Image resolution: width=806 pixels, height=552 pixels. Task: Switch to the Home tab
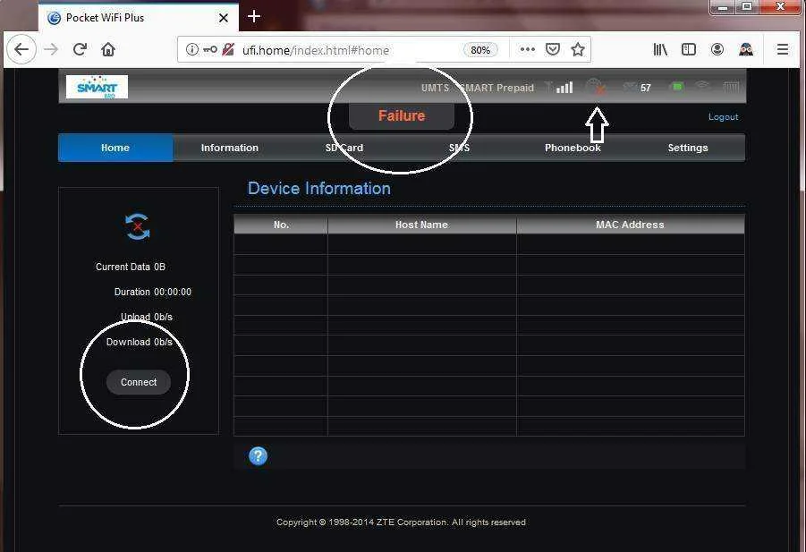click(115, 148)
